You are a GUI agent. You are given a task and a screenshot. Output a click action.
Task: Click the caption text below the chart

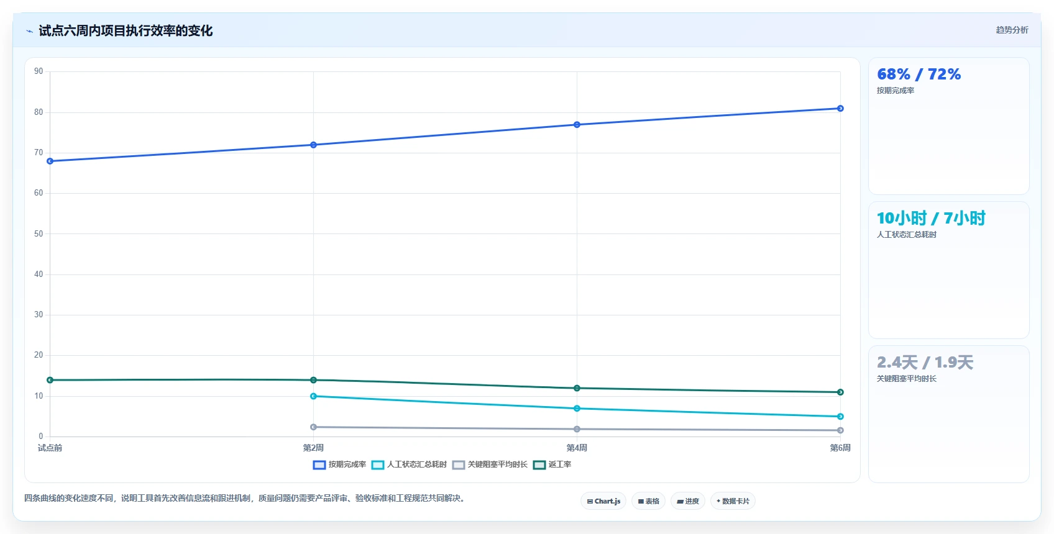click(x=245, y=498)
